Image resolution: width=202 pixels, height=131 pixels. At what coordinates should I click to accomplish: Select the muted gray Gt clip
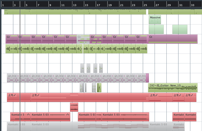click(83, 39)
